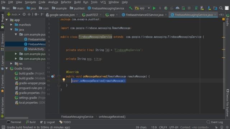Click the Make Project hammer icon
This screenshot has width=230, height=129.
(x=130, y=8)
